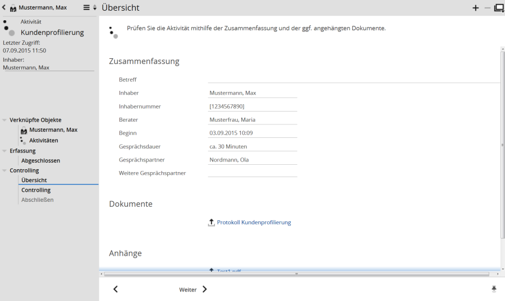Click the minus icon in the top bar
The height and width of the screenshot is (301, 505).
(x=487, y=8)
